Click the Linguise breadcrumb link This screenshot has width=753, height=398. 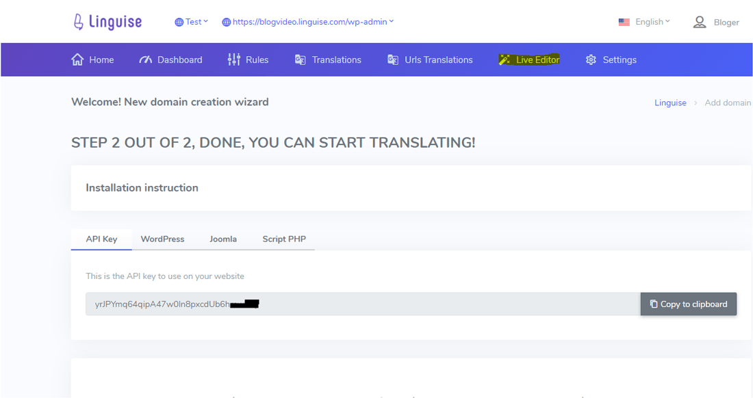[x=670, y=103]
